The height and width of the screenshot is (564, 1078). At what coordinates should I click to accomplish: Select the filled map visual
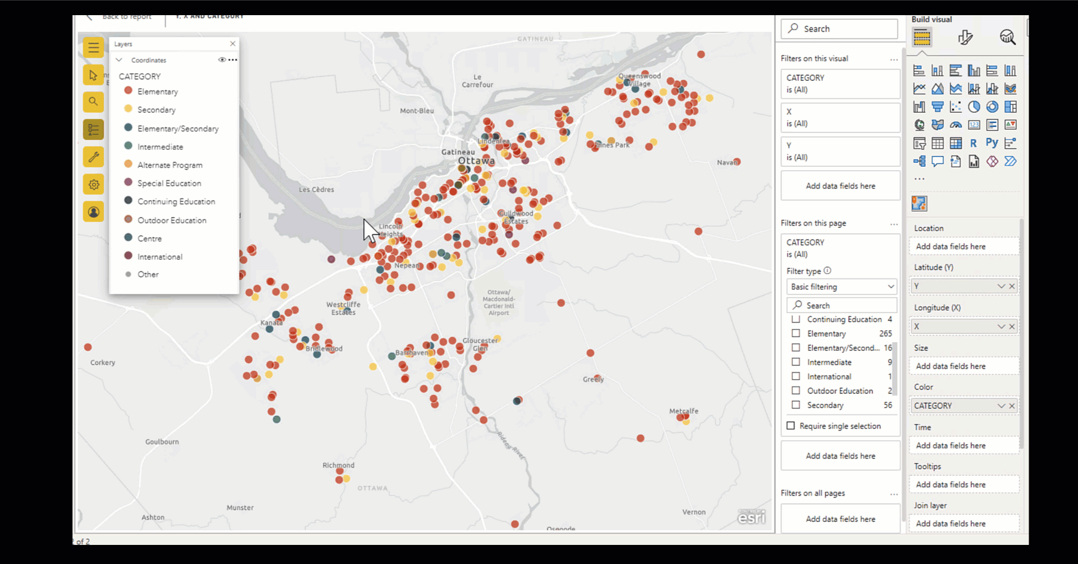[938, 125]
